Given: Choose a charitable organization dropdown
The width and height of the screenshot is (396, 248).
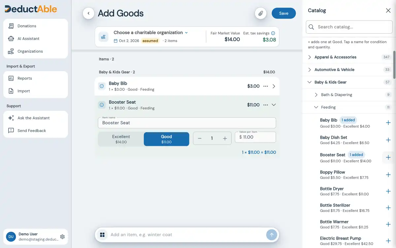Looking at the screenshot, I should click(151, 32).
